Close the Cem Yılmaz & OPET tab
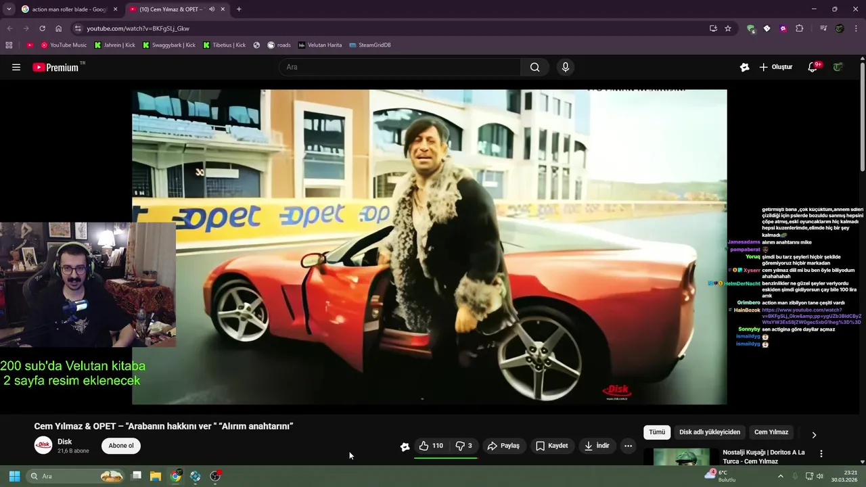 223,9
